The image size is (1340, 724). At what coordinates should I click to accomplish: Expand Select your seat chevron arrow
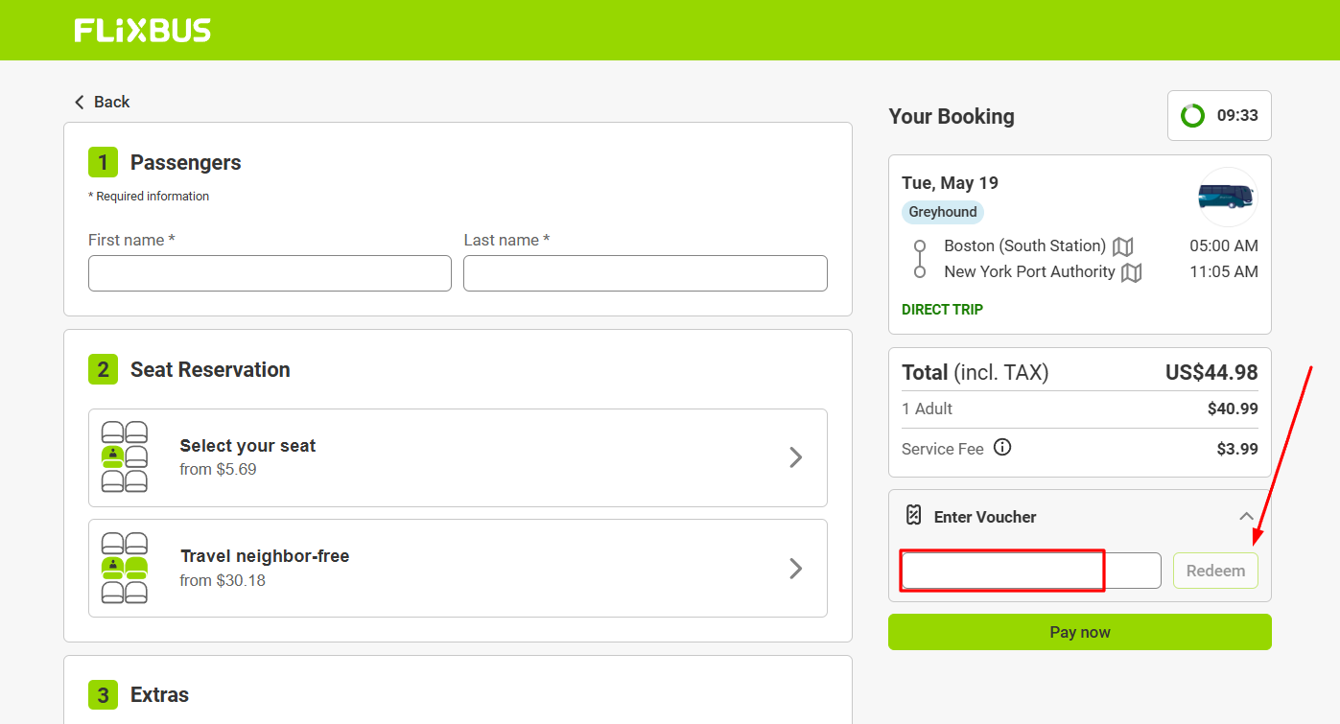[x=795, y=457]
